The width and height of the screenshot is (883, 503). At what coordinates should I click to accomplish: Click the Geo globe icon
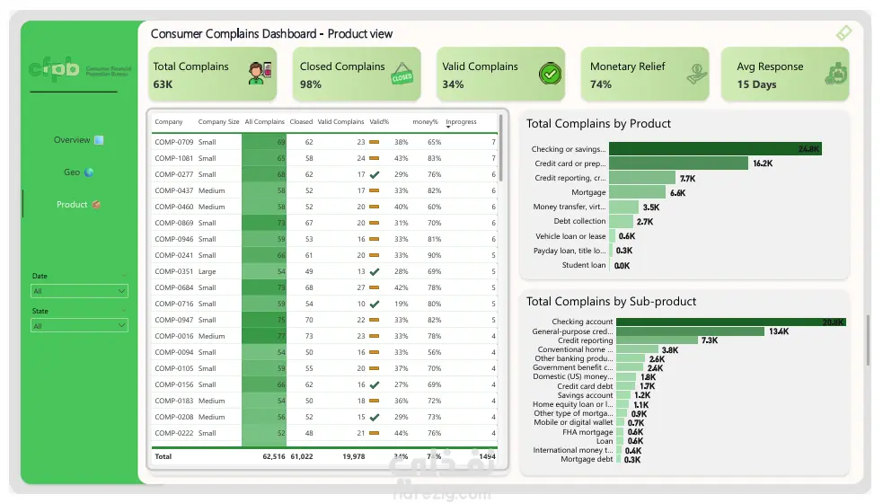tap(89, 172)
